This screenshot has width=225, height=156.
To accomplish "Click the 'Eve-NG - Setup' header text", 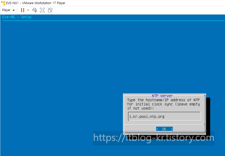I will pyautogui.click(x=17, y=17).
